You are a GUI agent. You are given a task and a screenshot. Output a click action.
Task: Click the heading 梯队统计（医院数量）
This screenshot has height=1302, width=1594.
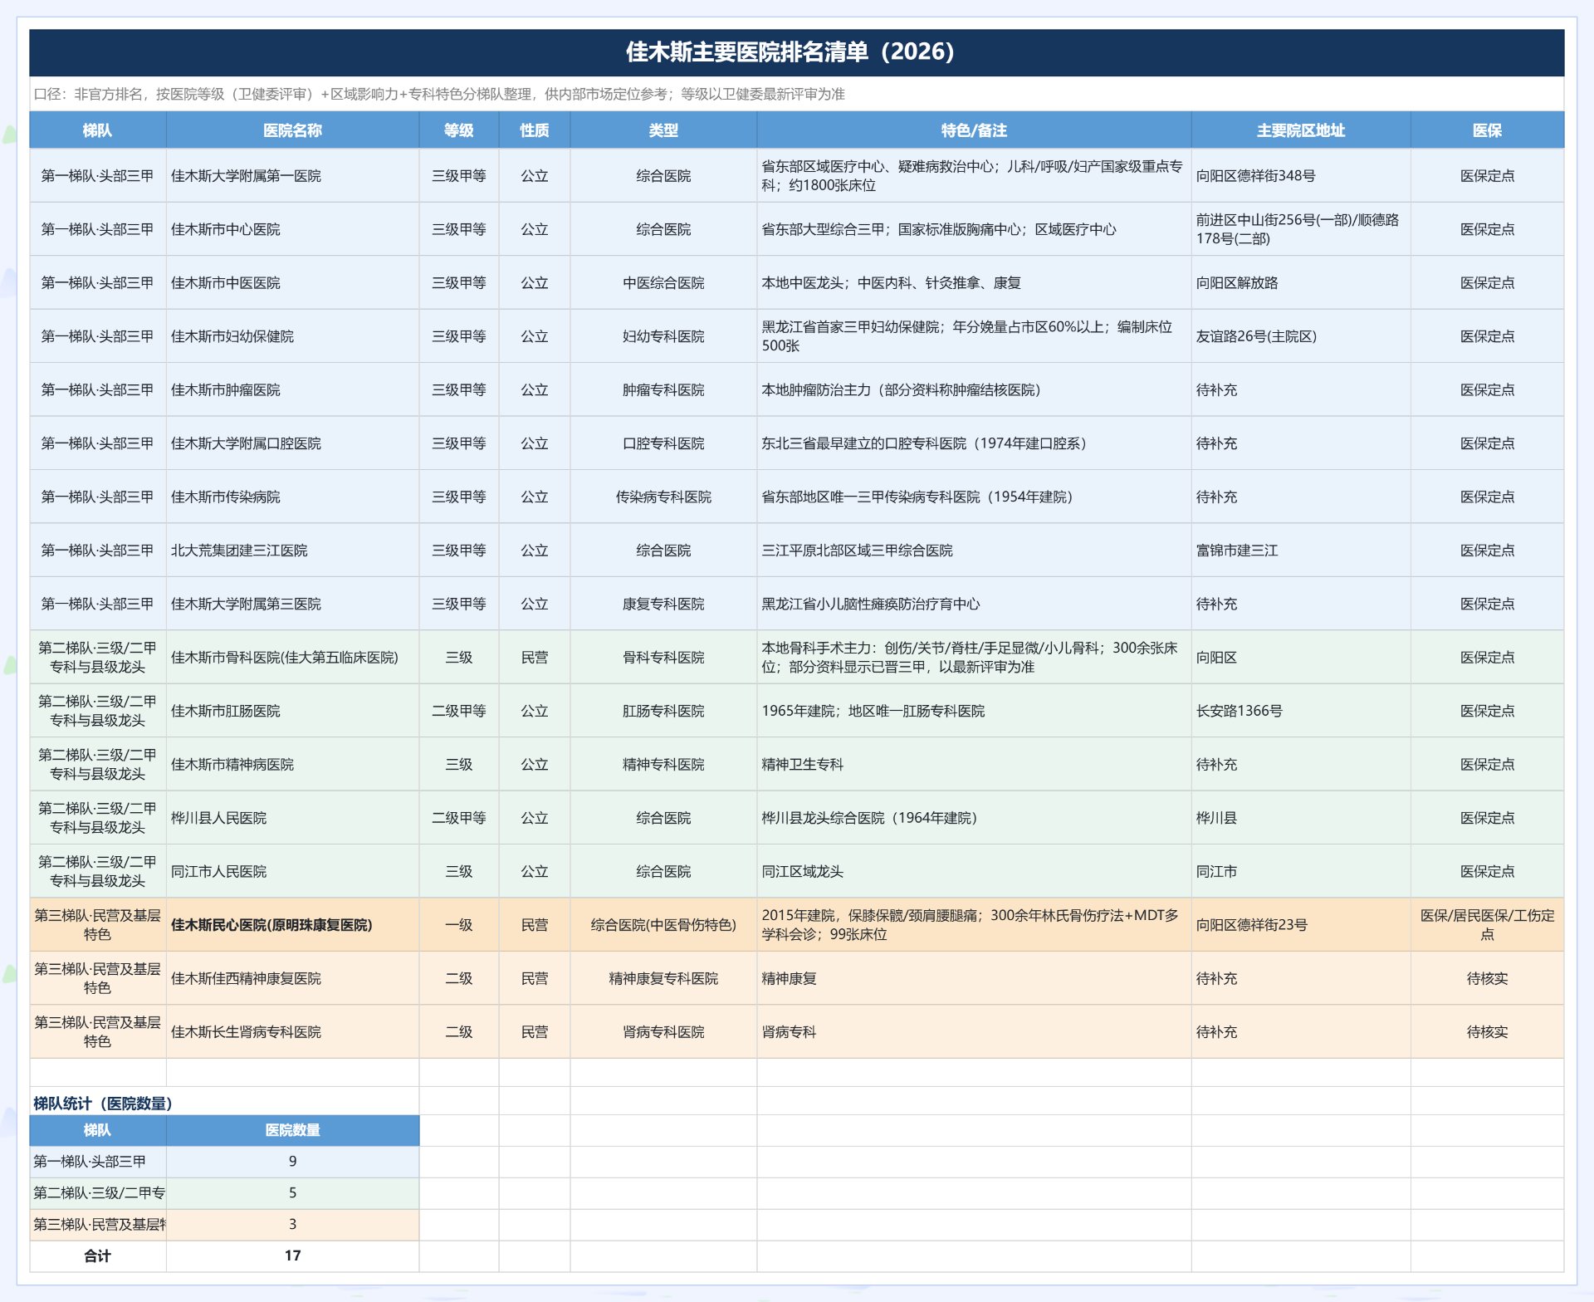click(x=103, y=1104)
